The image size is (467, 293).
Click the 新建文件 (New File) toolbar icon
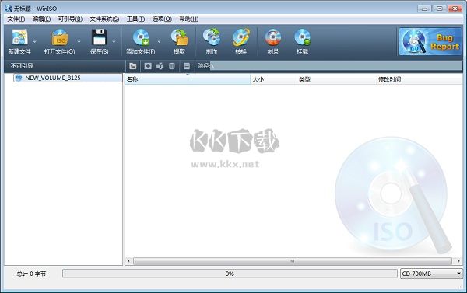click(19, 37)
